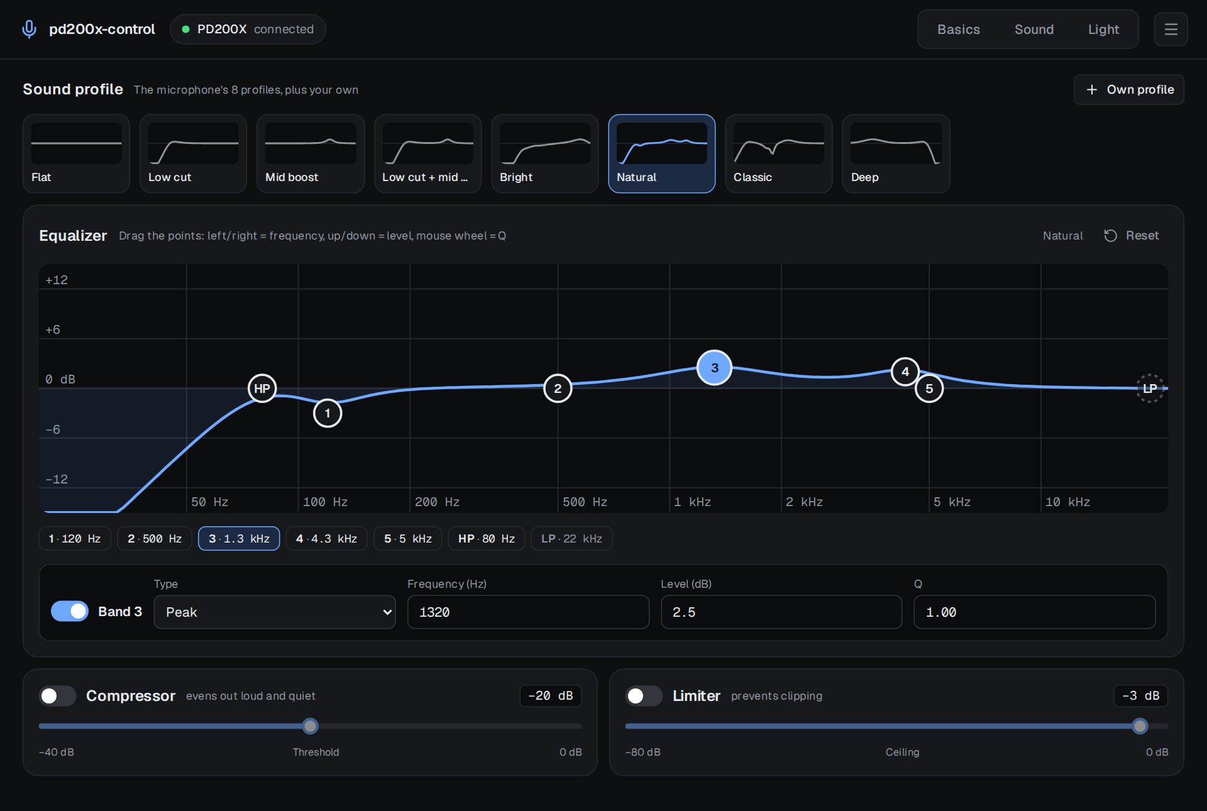Select the LP · 22 kHz chip

coord(572,539)
